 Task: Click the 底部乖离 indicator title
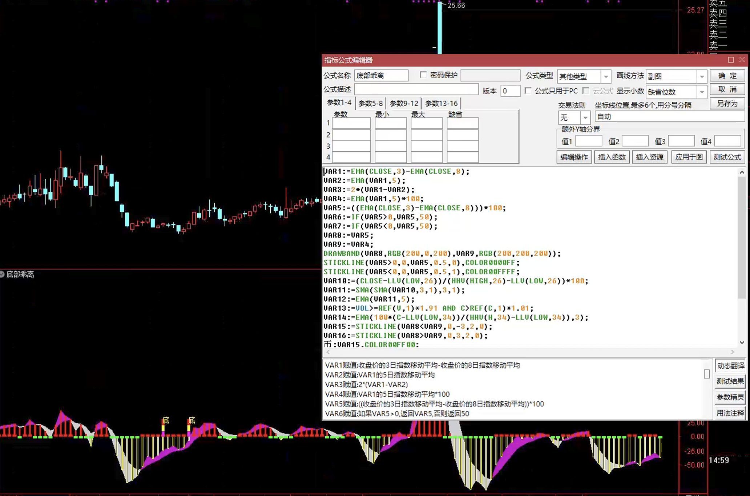[20, 275]
